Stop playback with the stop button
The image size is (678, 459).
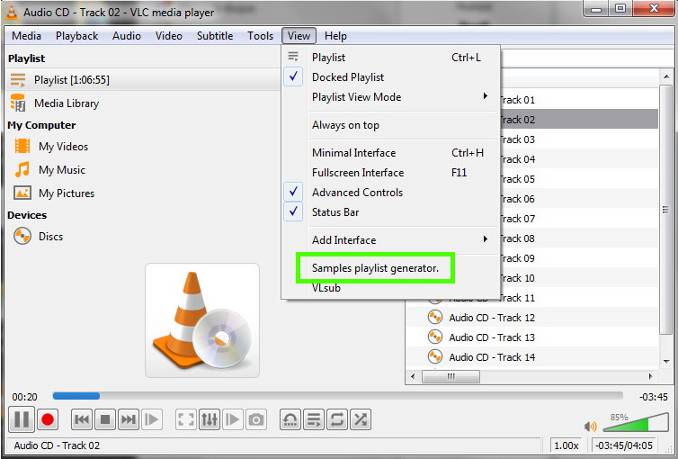[104, 419]
